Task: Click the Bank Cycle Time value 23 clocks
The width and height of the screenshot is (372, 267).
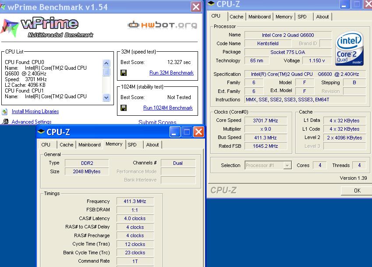Action: (135, 253)
